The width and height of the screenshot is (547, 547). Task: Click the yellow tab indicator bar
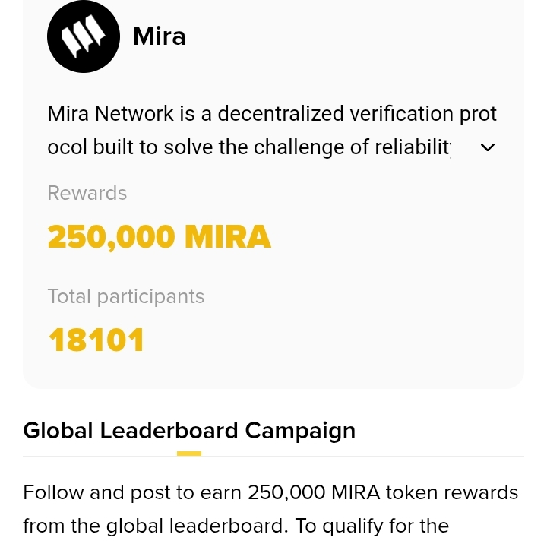tap(189, 454)
